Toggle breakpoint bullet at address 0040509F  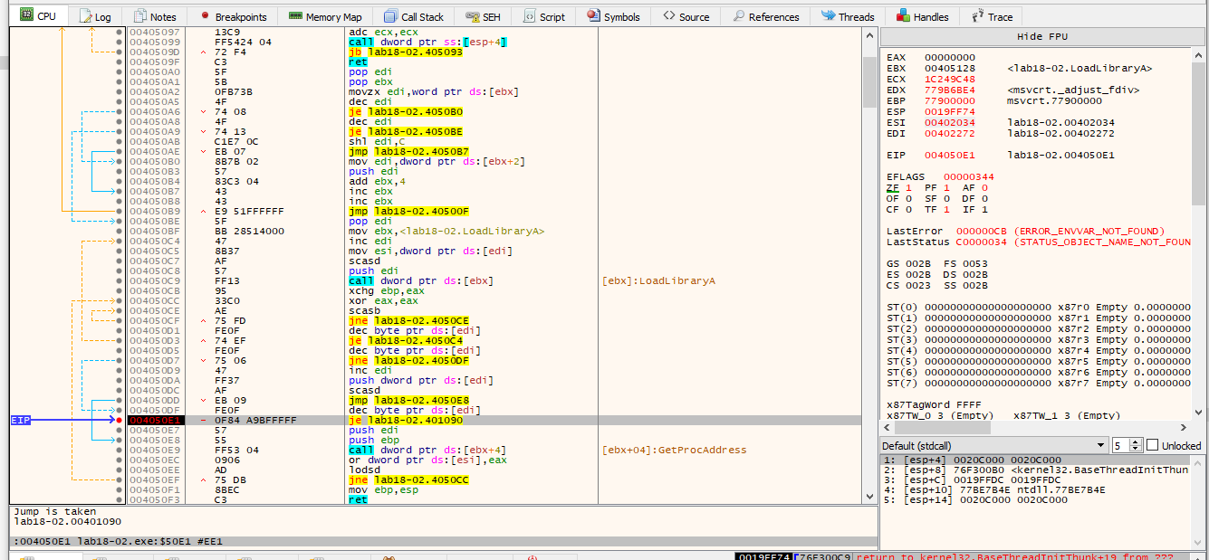tap(120, 62)
